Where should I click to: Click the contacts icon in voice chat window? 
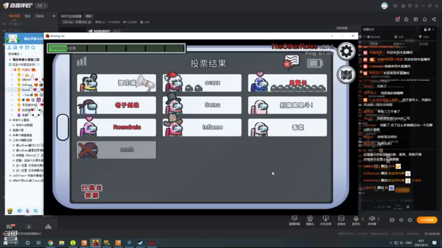coord(9,47)
